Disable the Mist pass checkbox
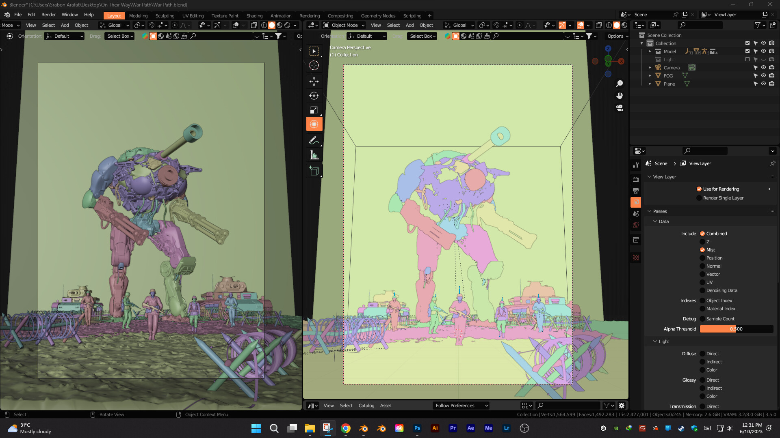 [x=702, y=250]
